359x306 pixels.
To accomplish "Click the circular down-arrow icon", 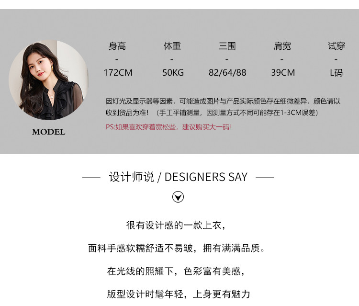I will [178, 197].
